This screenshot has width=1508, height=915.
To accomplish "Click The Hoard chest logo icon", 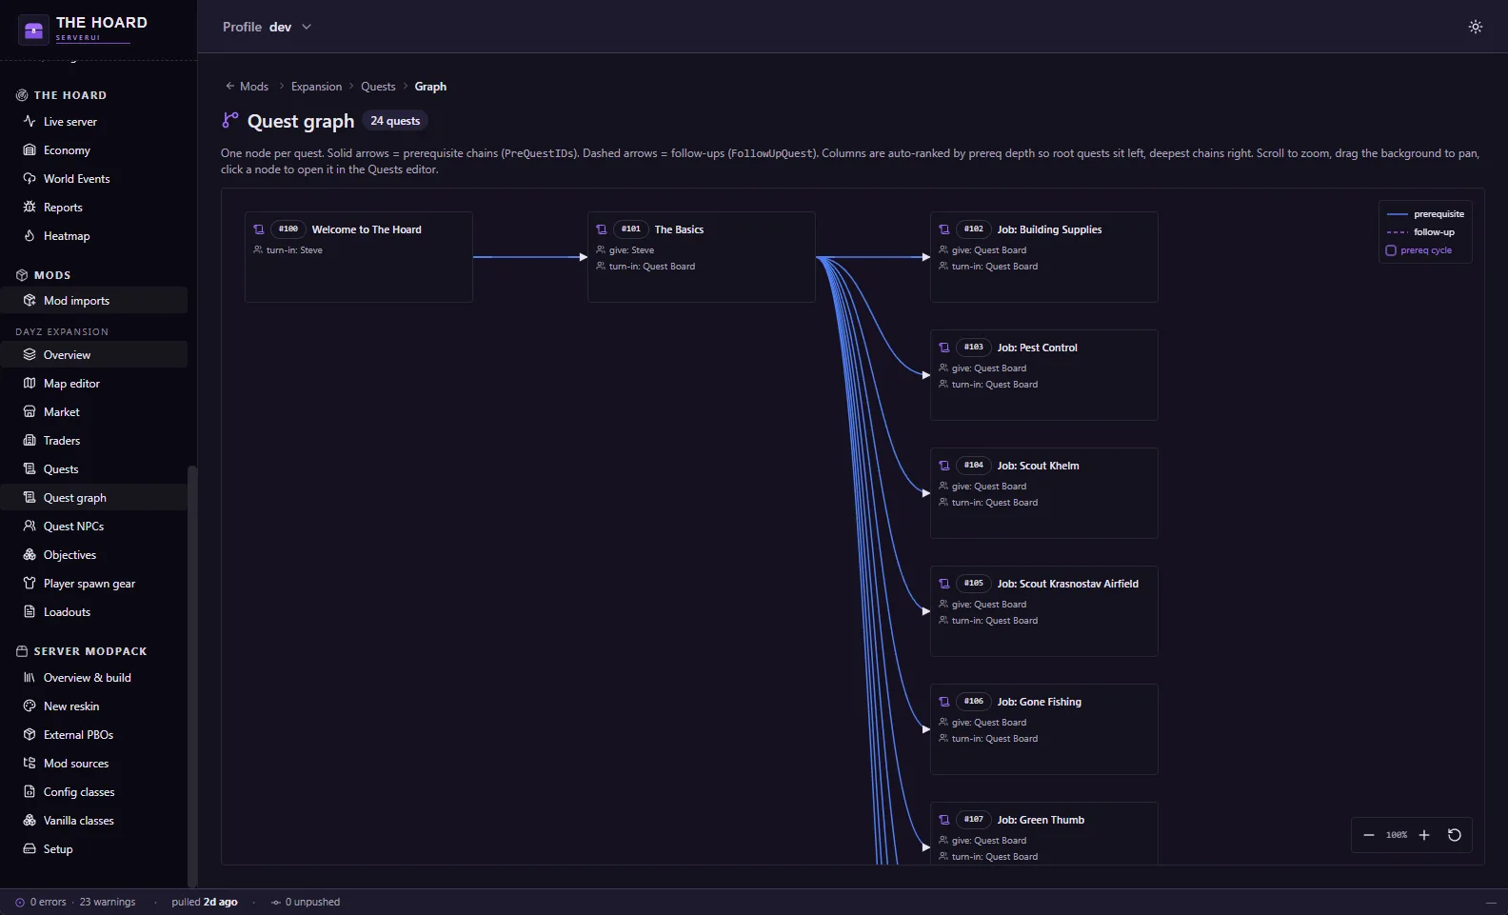I will pos(33,30).
